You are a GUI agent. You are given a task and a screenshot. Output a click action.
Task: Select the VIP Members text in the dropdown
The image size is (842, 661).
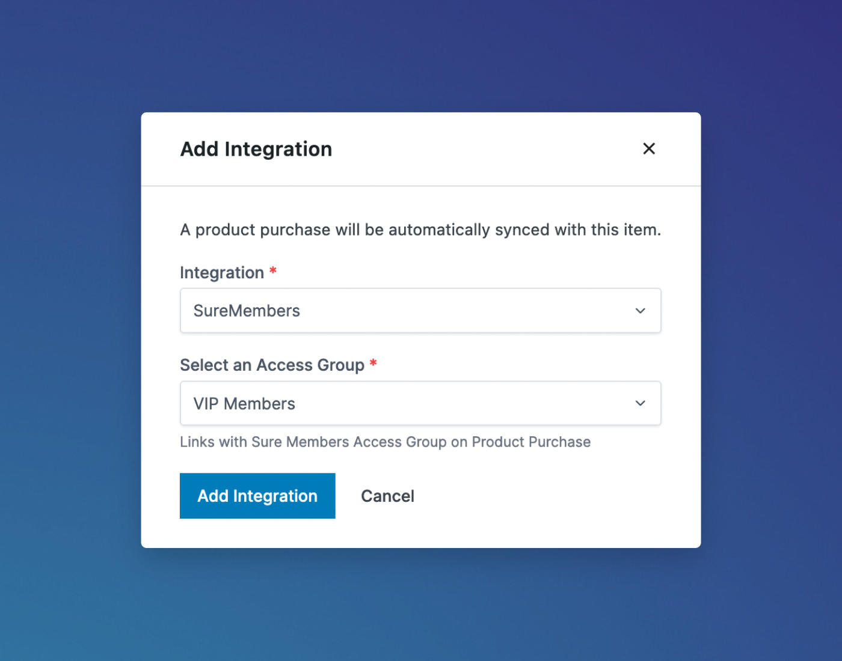click(244, 403)
